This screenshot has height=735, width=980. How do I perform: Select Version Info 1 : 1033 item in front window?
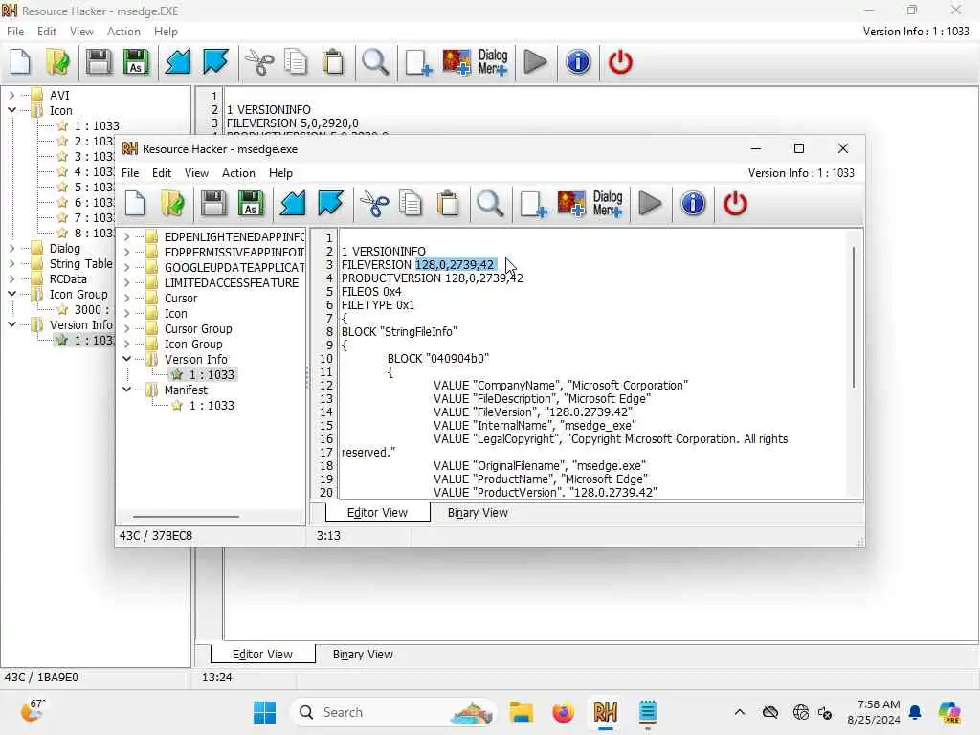tap(212, 375)
